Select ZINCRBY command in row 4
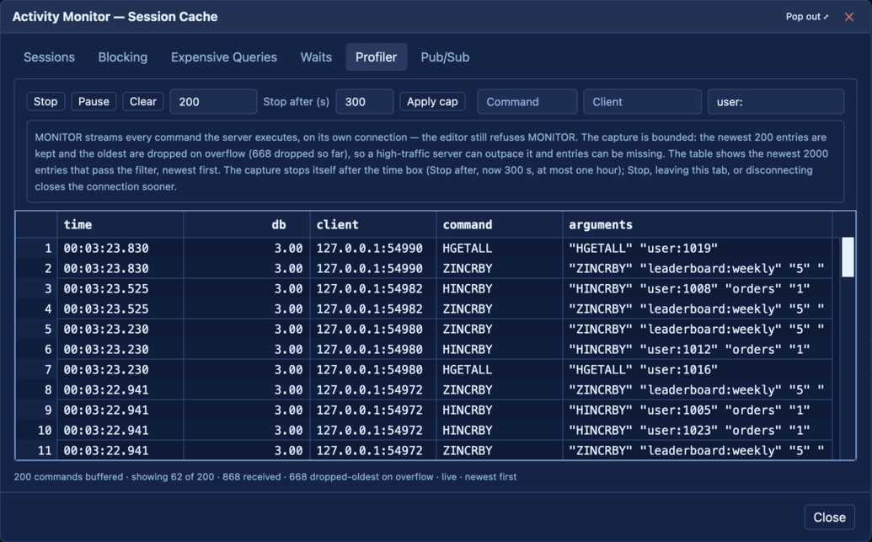The height and width of the screenshot is (542, 872). pyautogui.click(x=499, y=309)
